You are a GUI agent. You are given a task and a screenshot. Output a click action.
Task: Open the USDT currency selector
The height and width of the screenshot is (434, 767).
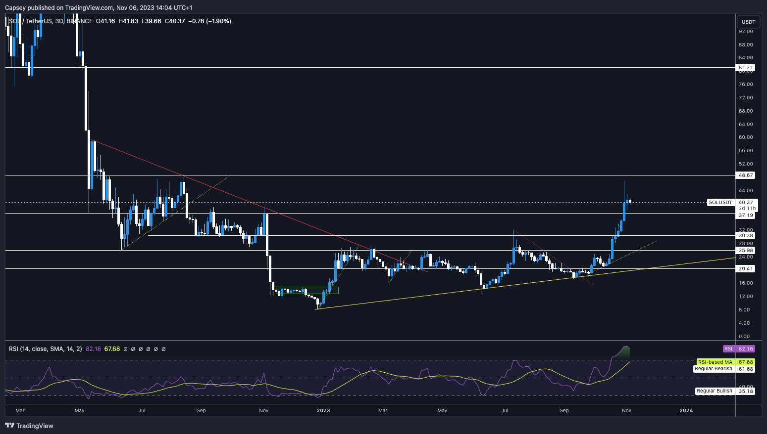click(x=748, y=22)
